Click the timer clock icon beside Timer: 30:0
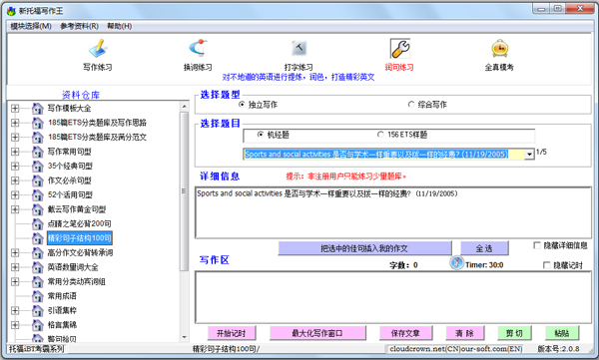 (x=456, y=262)
